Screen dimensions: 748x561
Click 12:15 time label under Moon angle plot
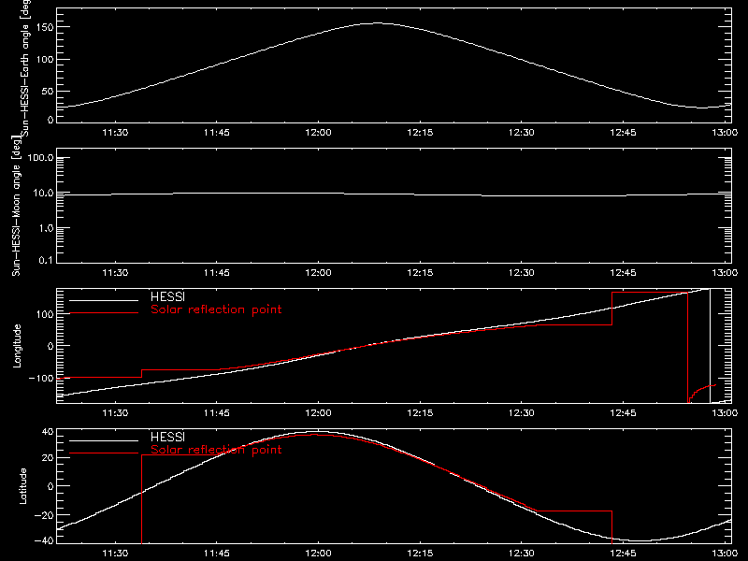click(420, 273)
